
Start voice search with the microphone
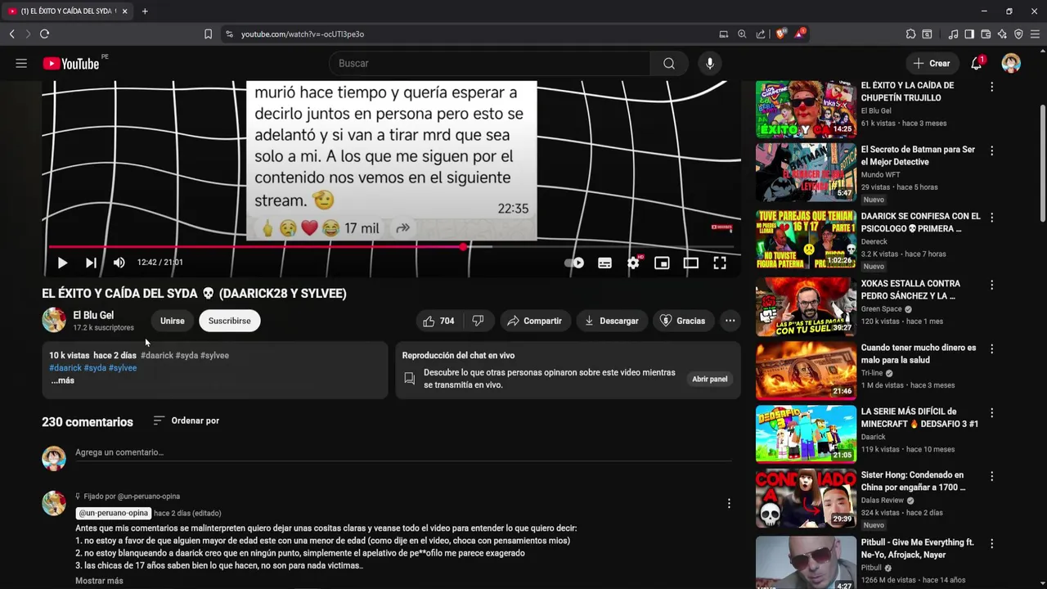click(x=710, y=63)
